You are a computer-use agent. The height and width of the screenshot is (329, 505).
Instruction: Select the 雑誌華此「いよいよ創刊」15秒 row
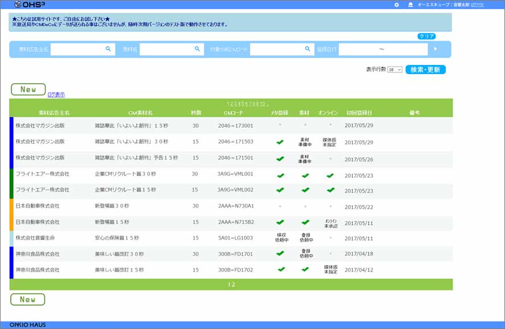tap(231, 125)
